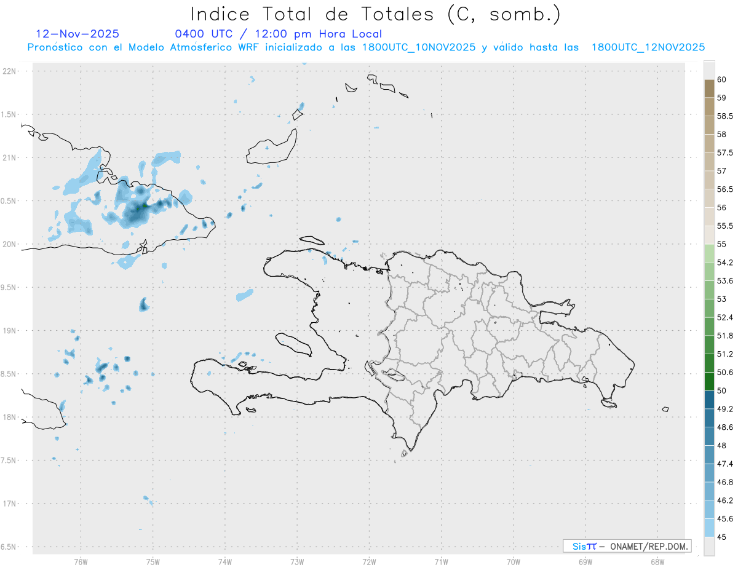The image size is (738, 570).
Task: Click the '73W' longitude label
Action: coord(297,561)
